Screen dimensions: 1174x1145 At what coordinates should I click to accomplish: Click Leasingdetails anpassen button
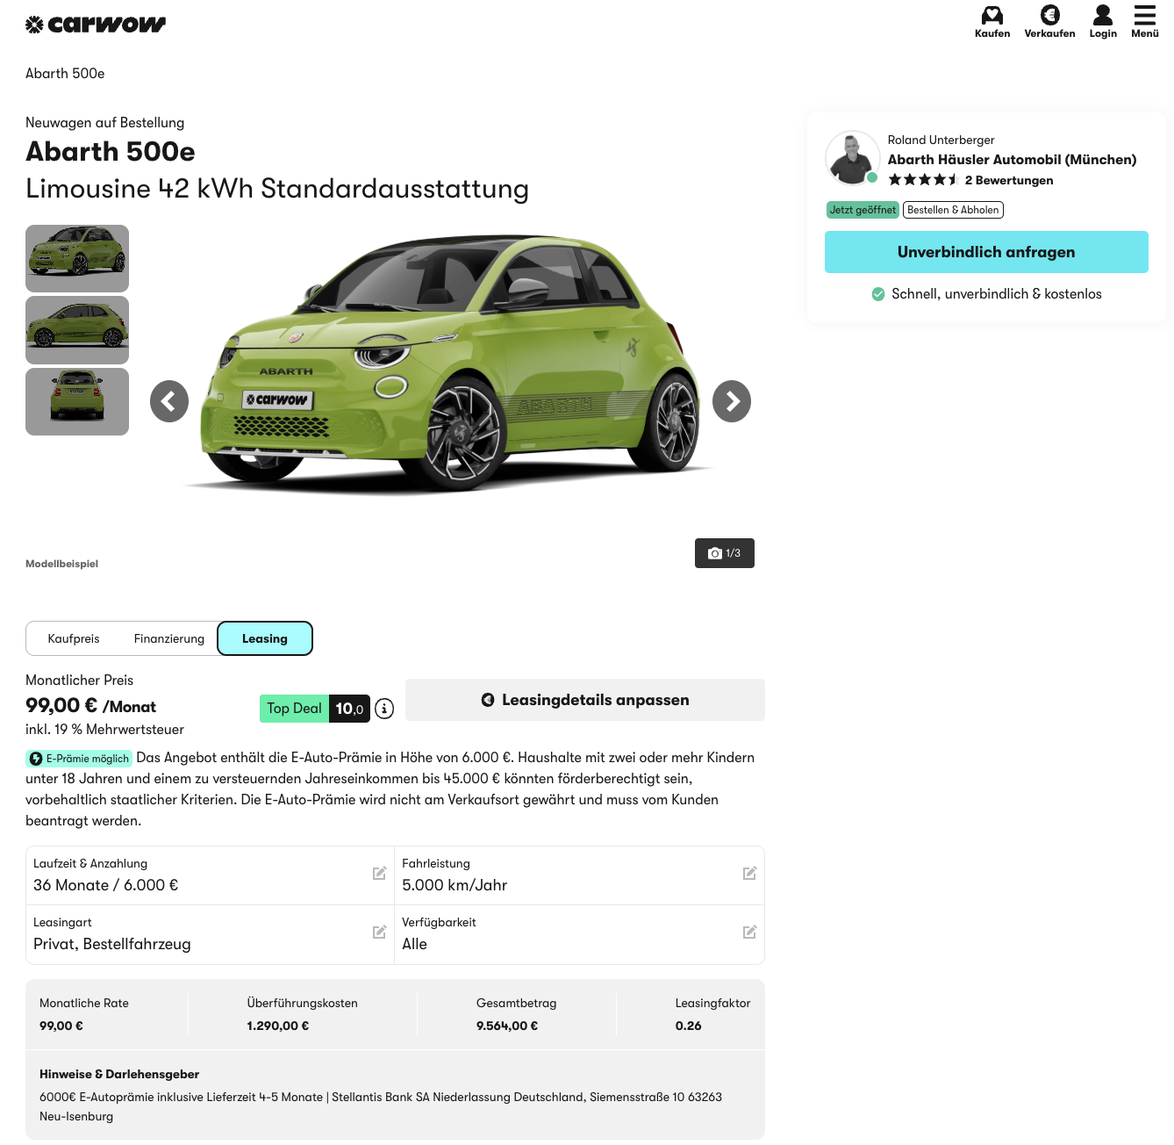coord(585,700)
